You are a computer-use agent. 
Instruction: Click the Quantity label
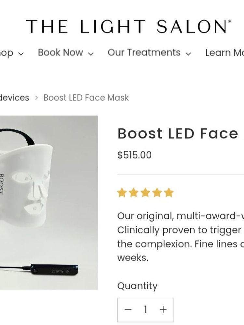tap(137, 286)
